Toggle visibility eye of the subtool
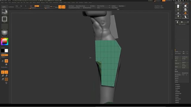 tap(188, 22)
